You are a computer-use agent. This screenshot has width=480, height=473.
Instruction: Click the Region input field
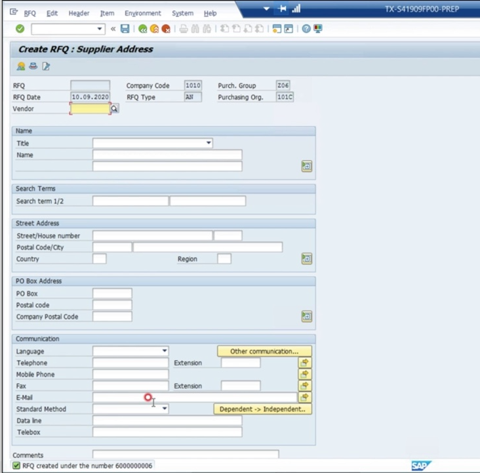(x=224, y=259)
